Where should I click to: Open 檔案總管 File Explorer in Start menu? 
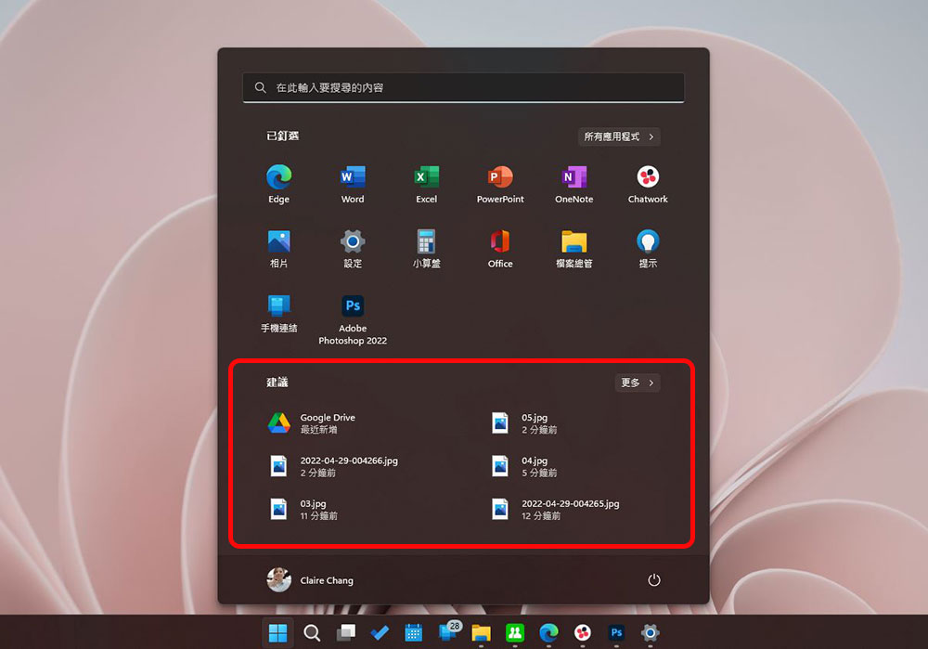[x=574, y=249]
